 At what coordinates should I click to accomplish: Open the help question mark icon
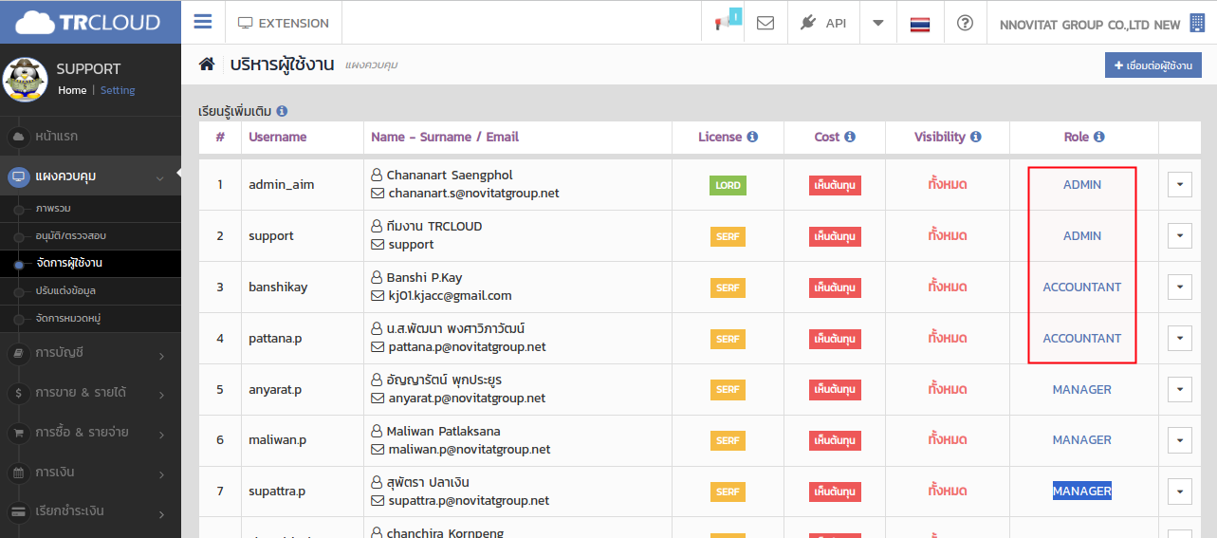(965, 23)
